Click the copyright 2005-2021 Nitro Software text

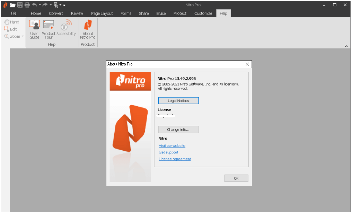(198, 84)
